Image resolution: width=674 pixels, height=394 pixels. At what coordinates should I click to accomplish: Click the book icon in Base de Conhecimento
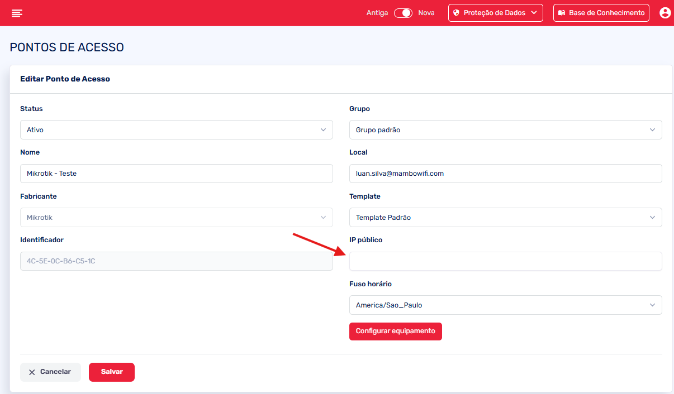pos(561,13)
